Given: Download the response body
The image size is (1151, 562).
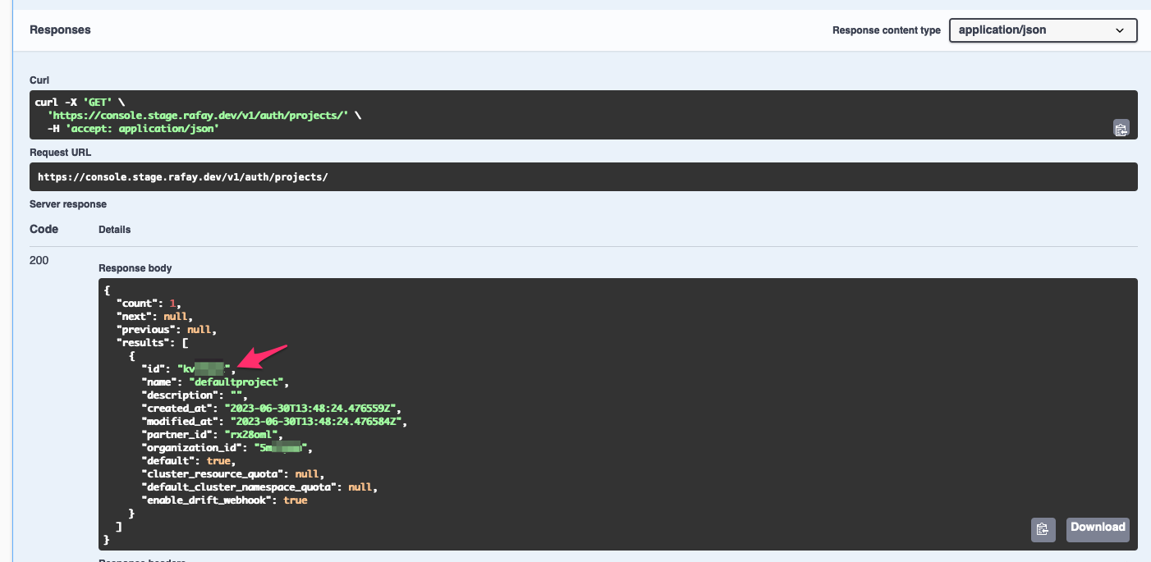Looking at the screenshot, I should 1098,529.
